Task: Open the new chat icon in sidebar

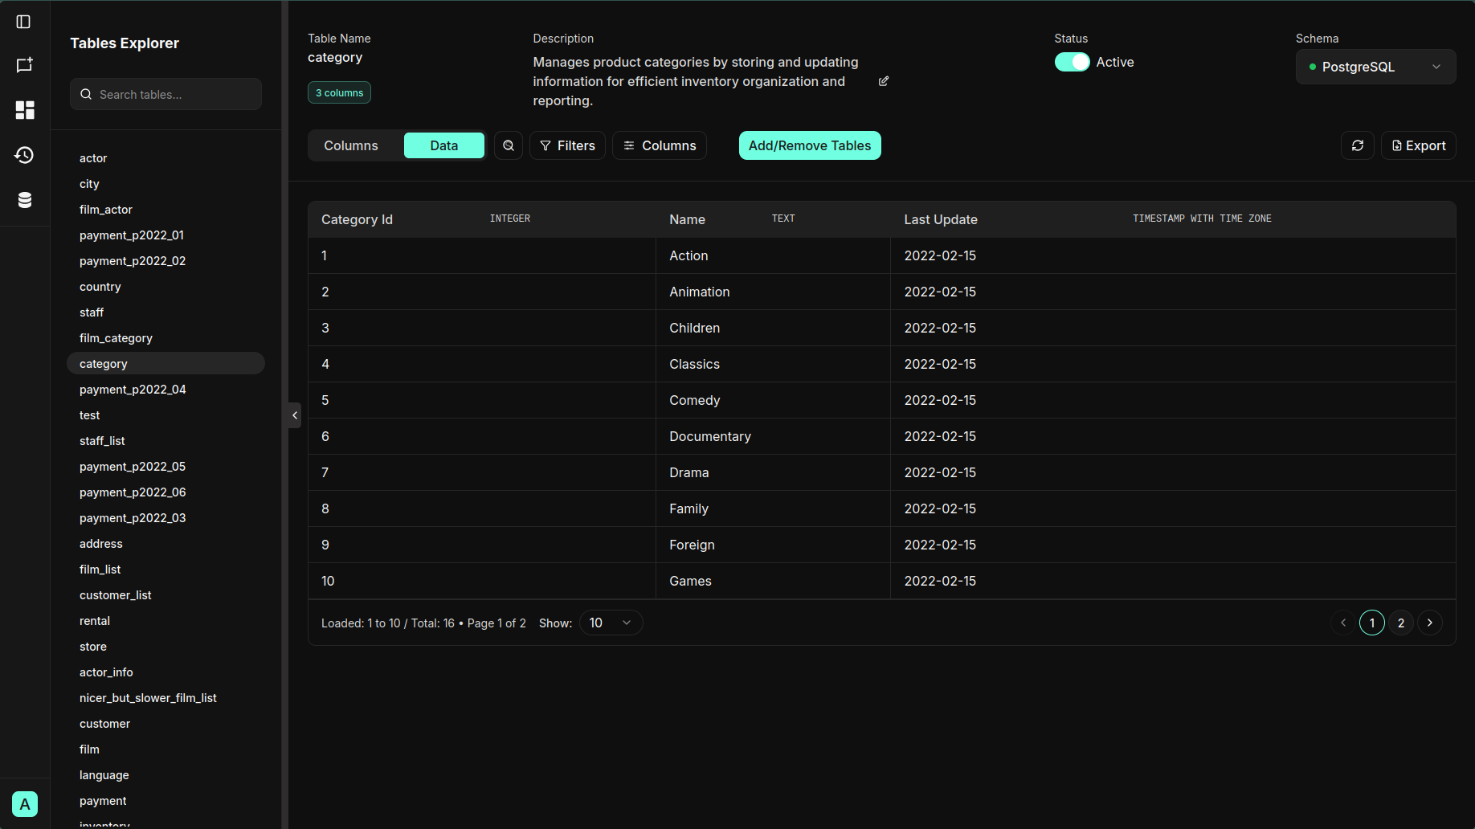Action: pyautogui.click(x=25, y=65)
